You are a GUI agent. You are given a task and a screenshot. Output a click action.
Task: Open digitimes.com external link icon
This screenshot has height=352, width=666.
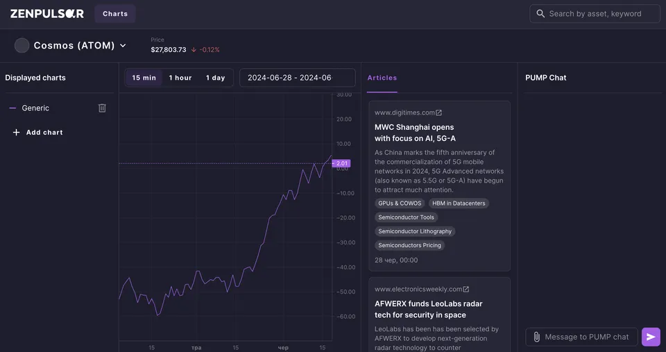438,112
